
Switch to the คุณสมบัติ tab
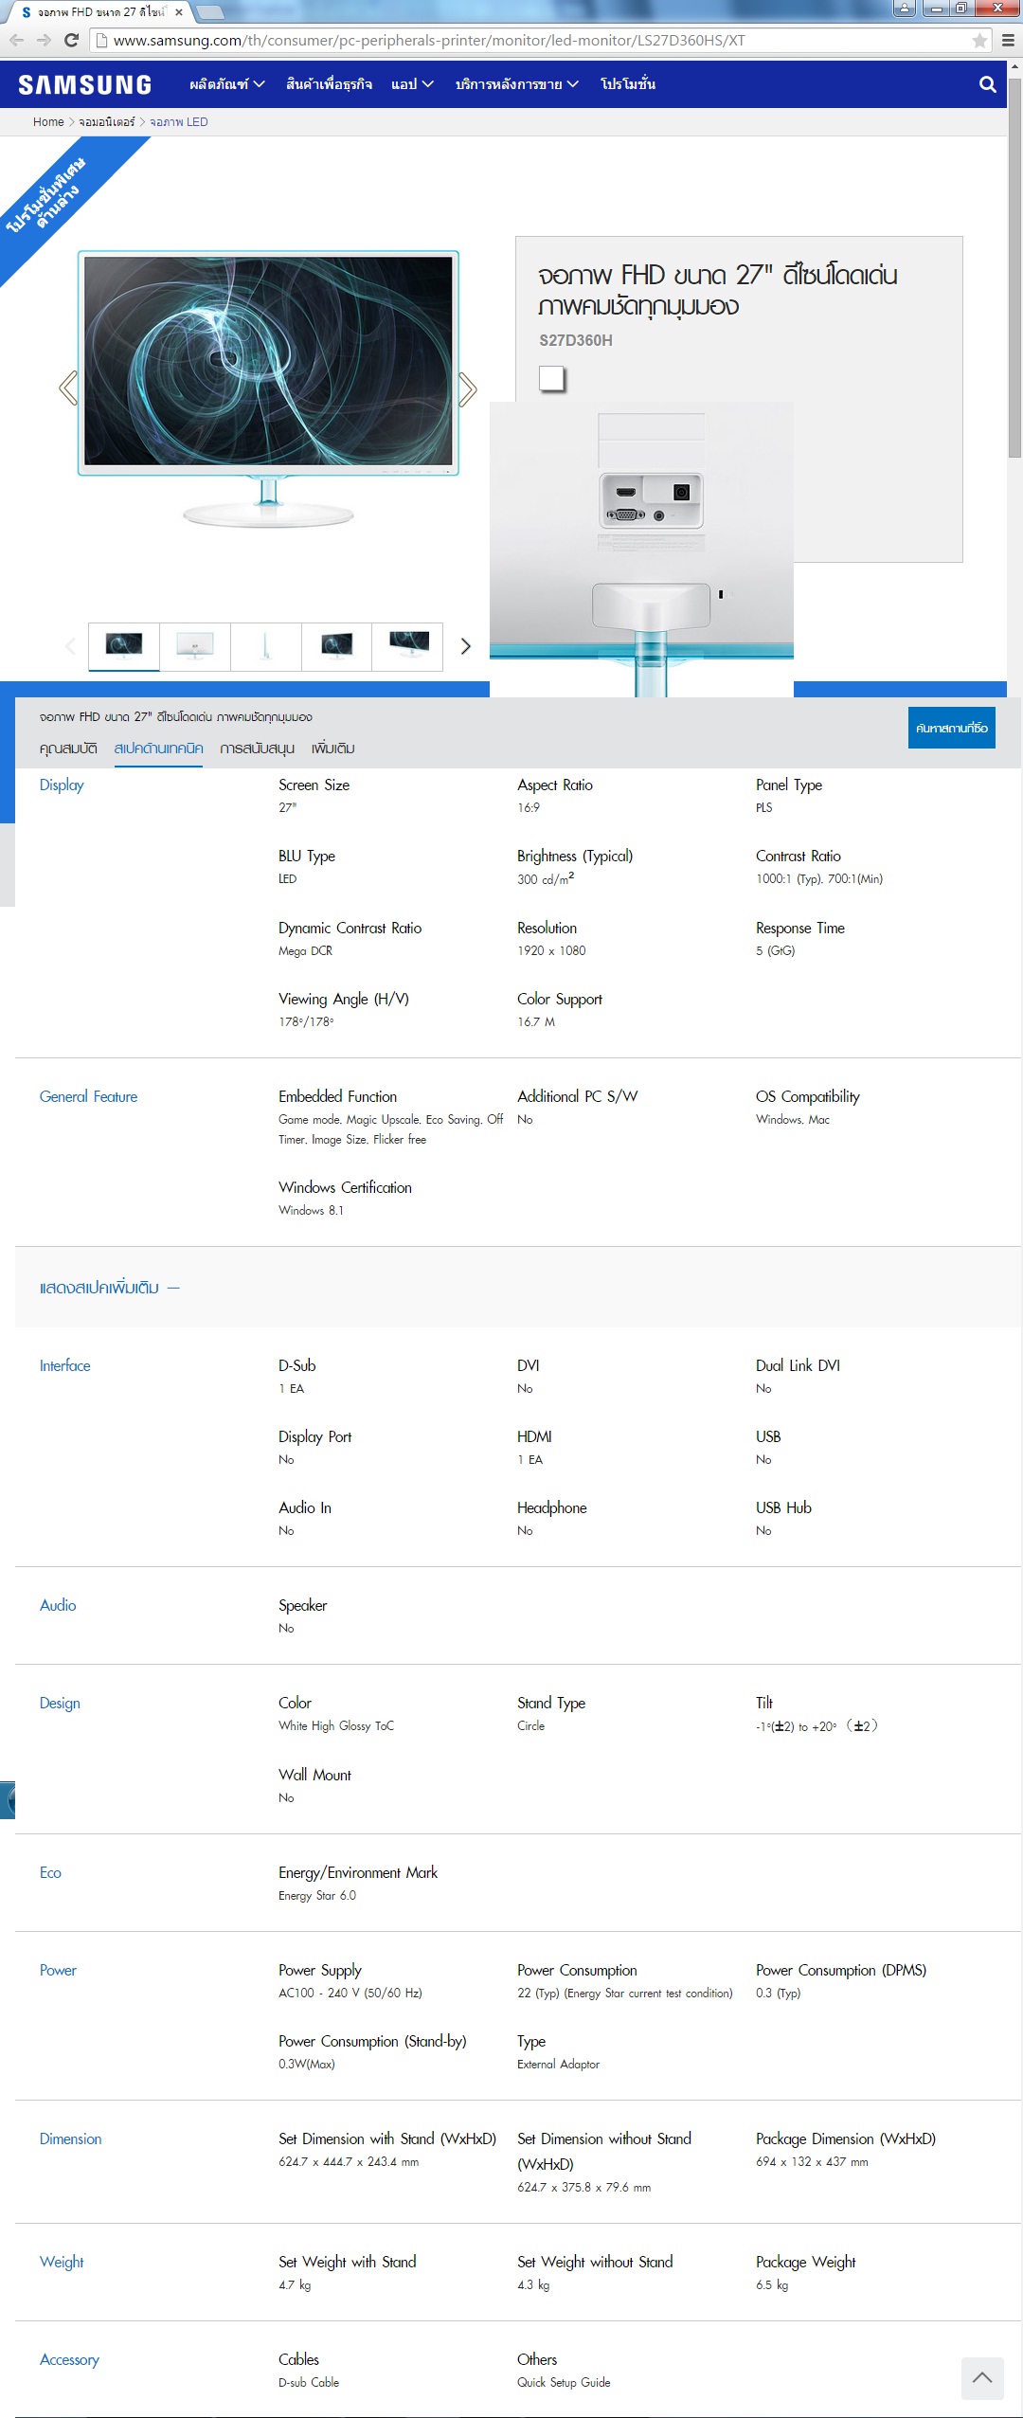pyautogui.click(x=68, y=749)
